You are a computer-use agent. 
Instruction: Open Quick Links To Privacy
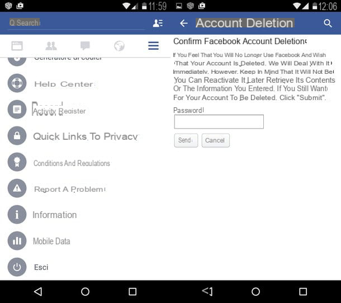pos(85,136)
